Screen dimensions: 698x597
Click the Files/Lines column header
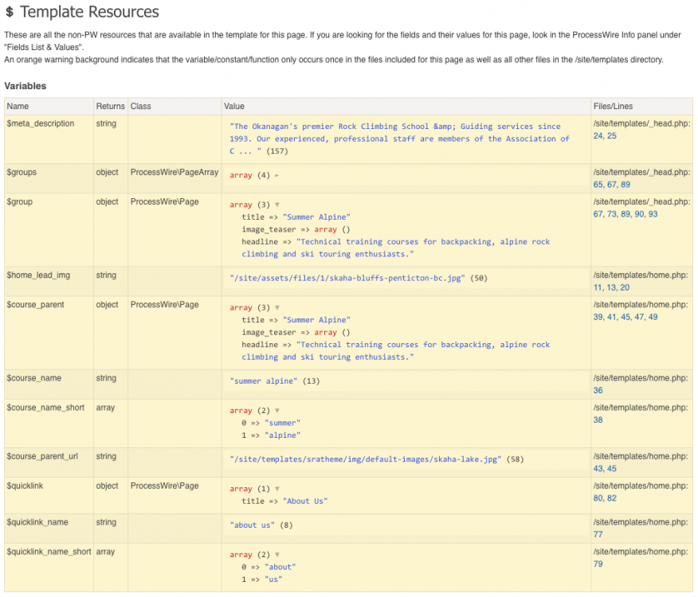[613, 106]
